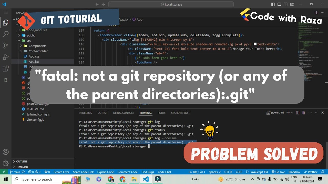Go back with the title bar arrow

tap(97, 4)
